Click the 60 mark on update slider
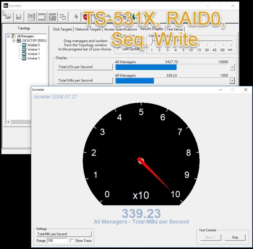Viewport: 253px width, 249px height. coord(222,50)
